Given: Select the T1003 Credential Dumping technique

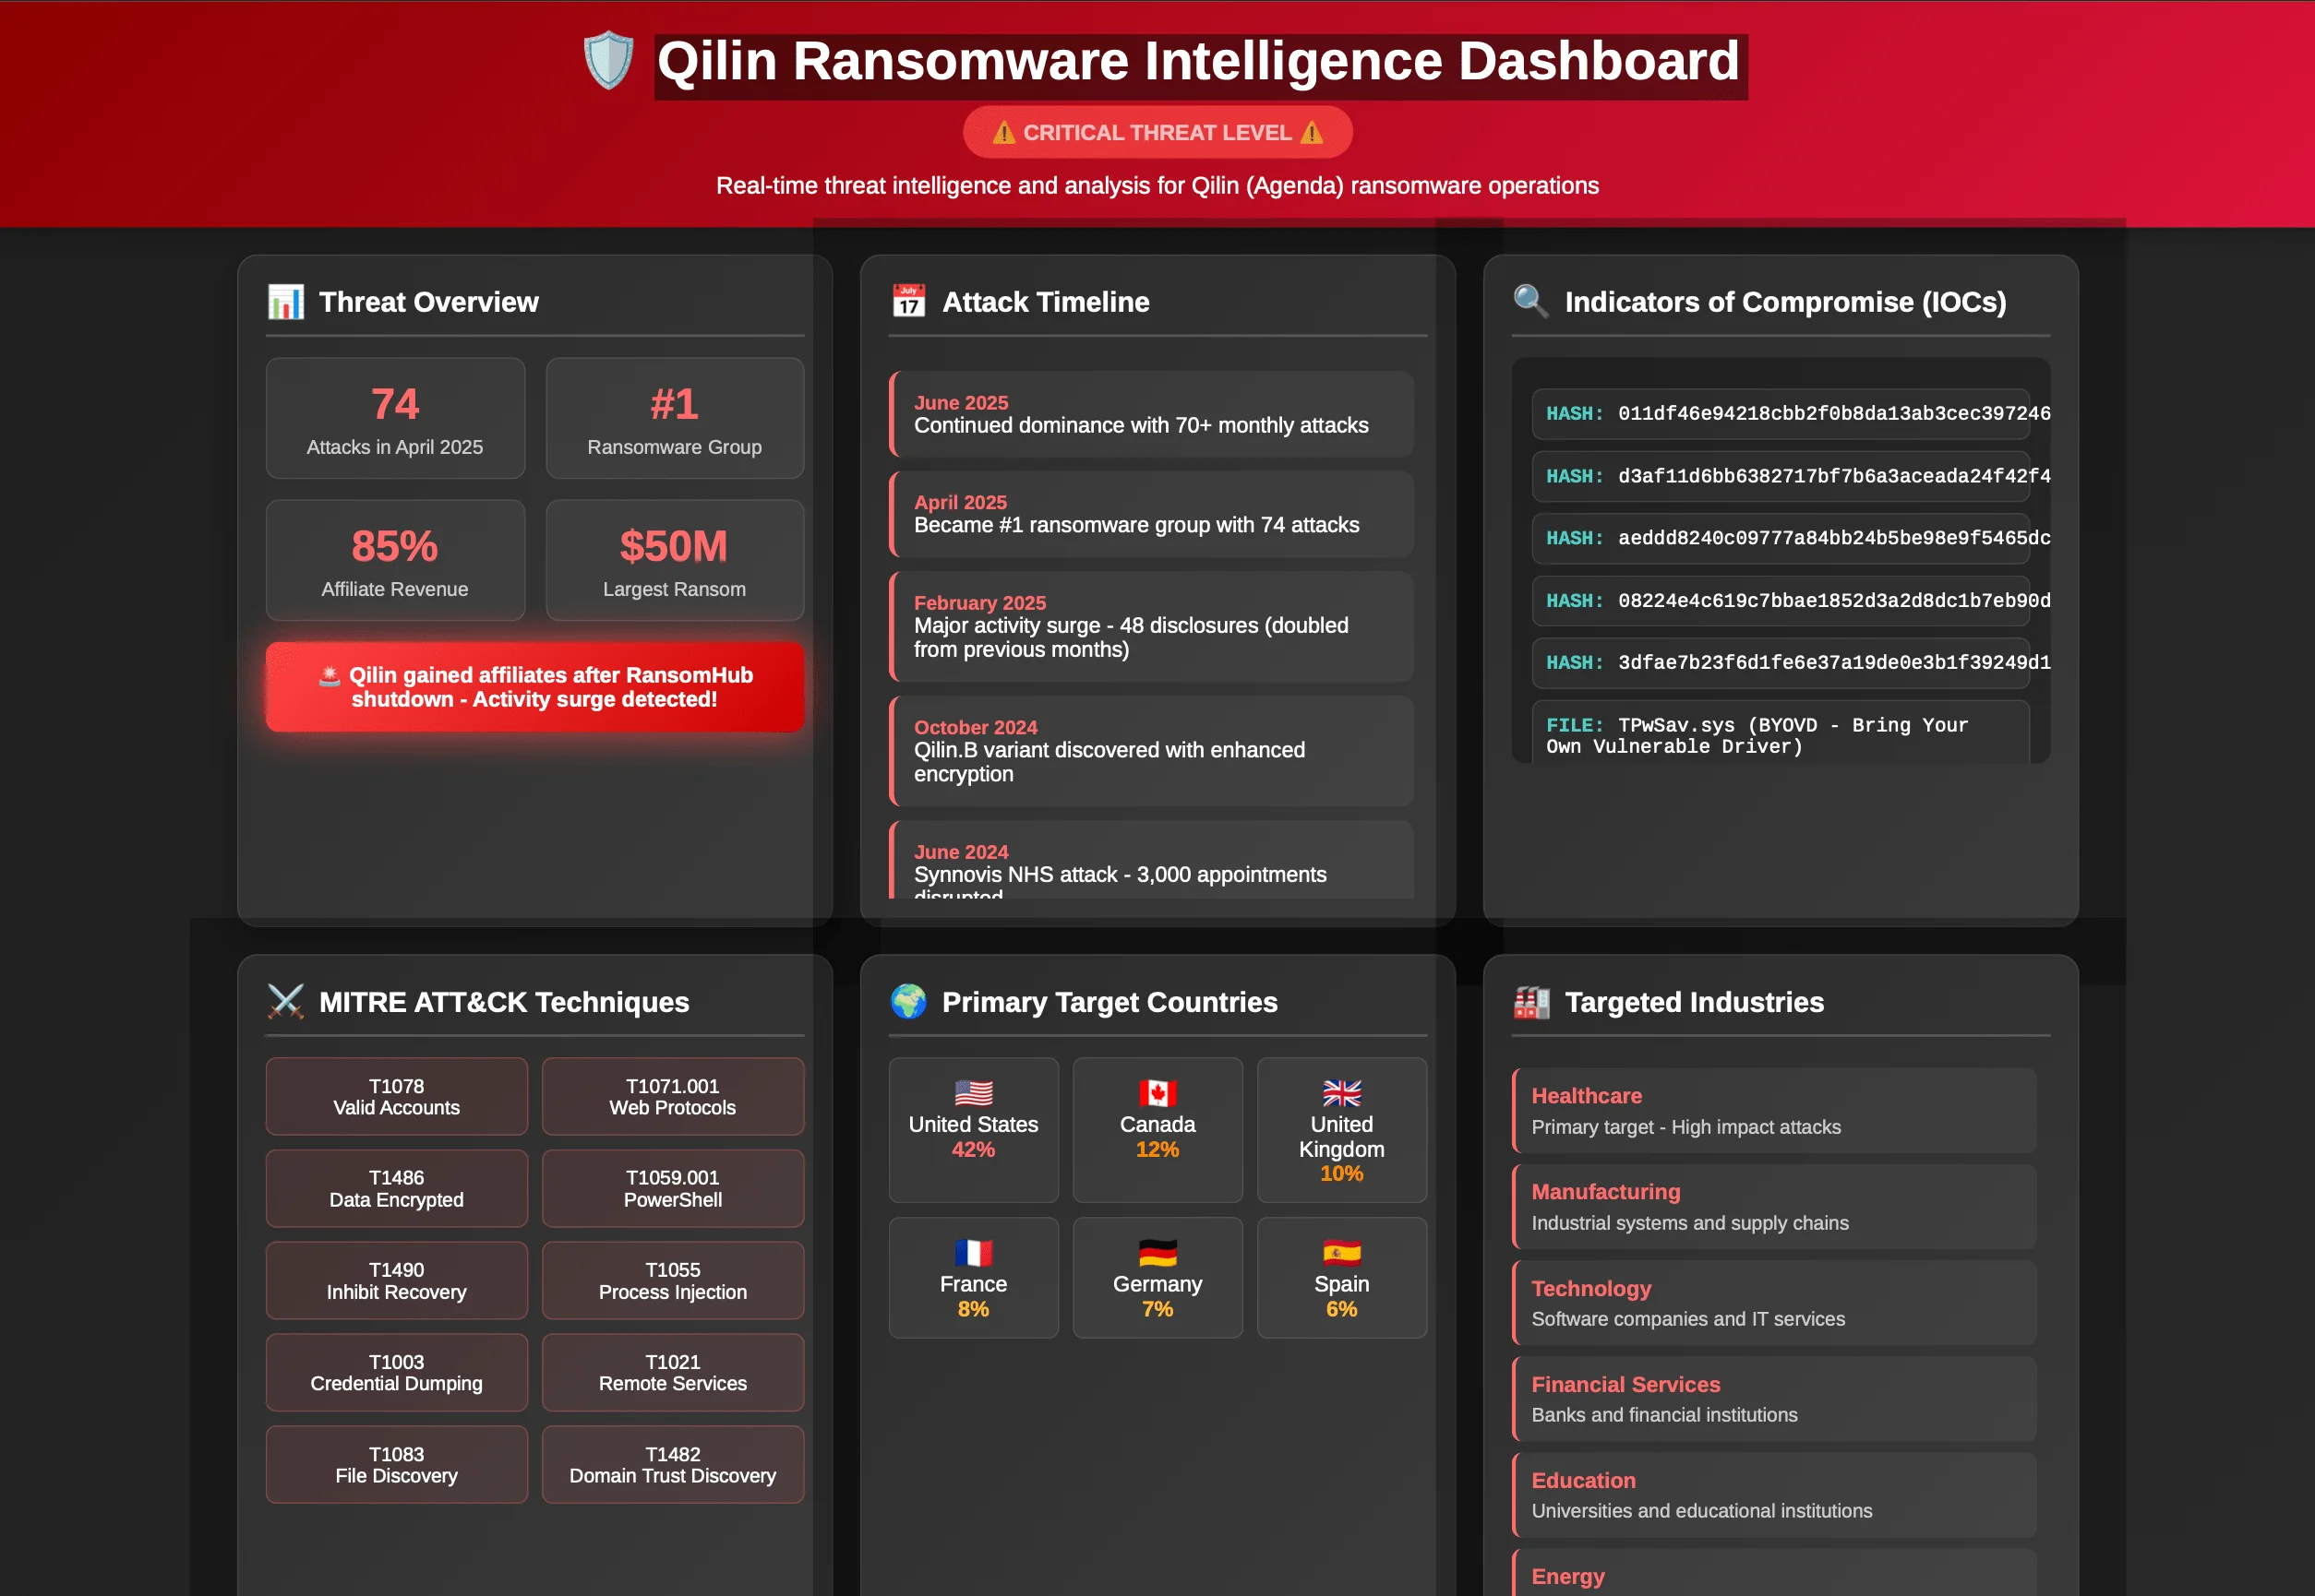Looking at the screenshot, I should click(396, 1373).
